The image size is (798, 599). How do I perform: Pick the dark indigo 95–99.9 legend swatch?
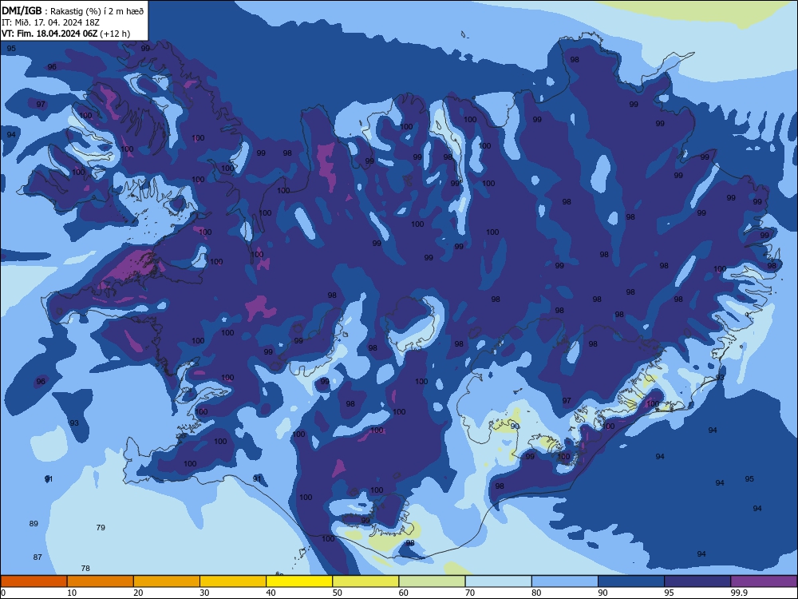point(697,581)
